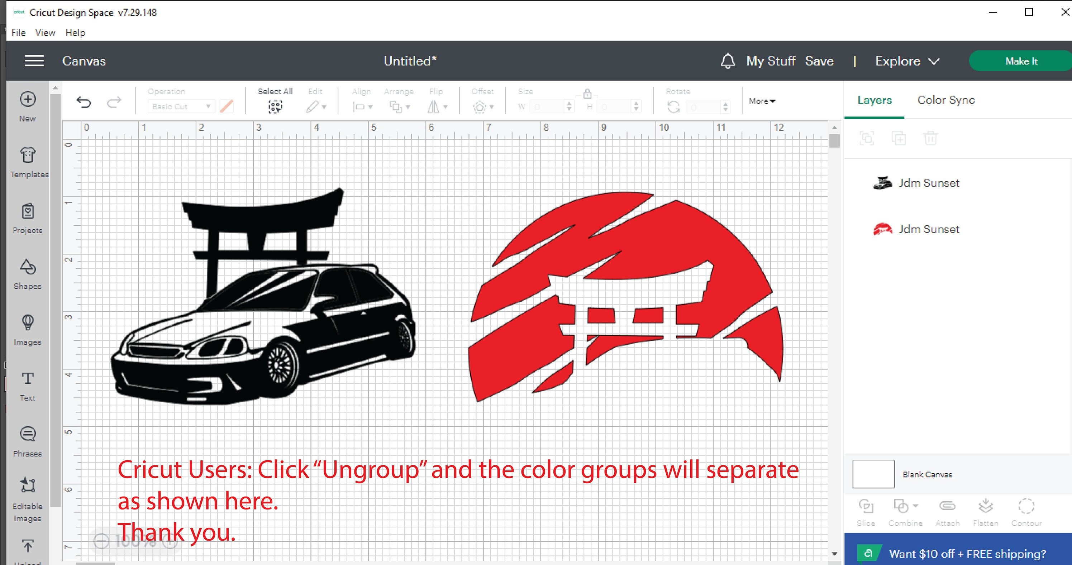
Task: Minimize the Cricut Design Space window
Action: 993,12
